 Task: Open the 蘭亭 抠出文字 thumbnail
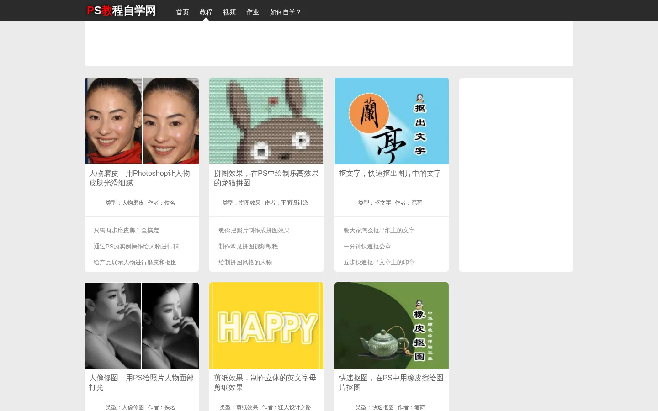[392, 121]
